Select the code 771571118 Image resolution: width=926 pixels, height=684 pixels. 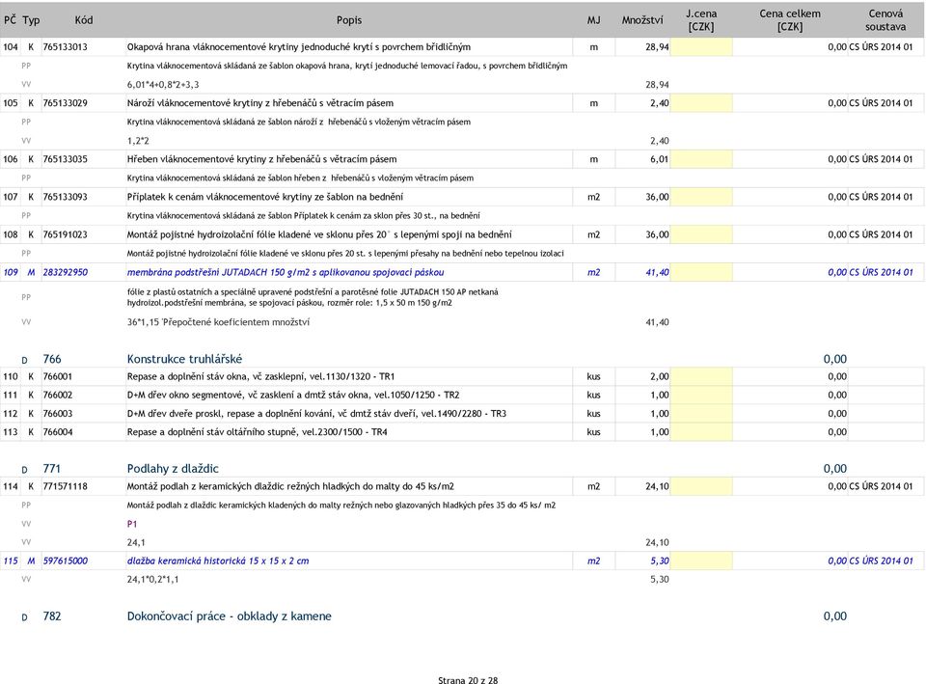point(65,486)
